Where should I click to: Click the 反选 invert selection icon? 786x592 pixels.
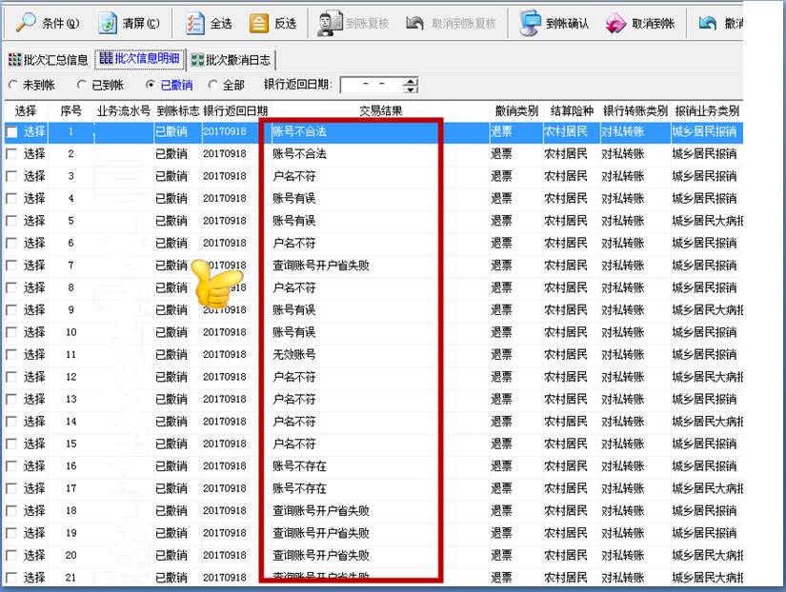pos(259,23)
